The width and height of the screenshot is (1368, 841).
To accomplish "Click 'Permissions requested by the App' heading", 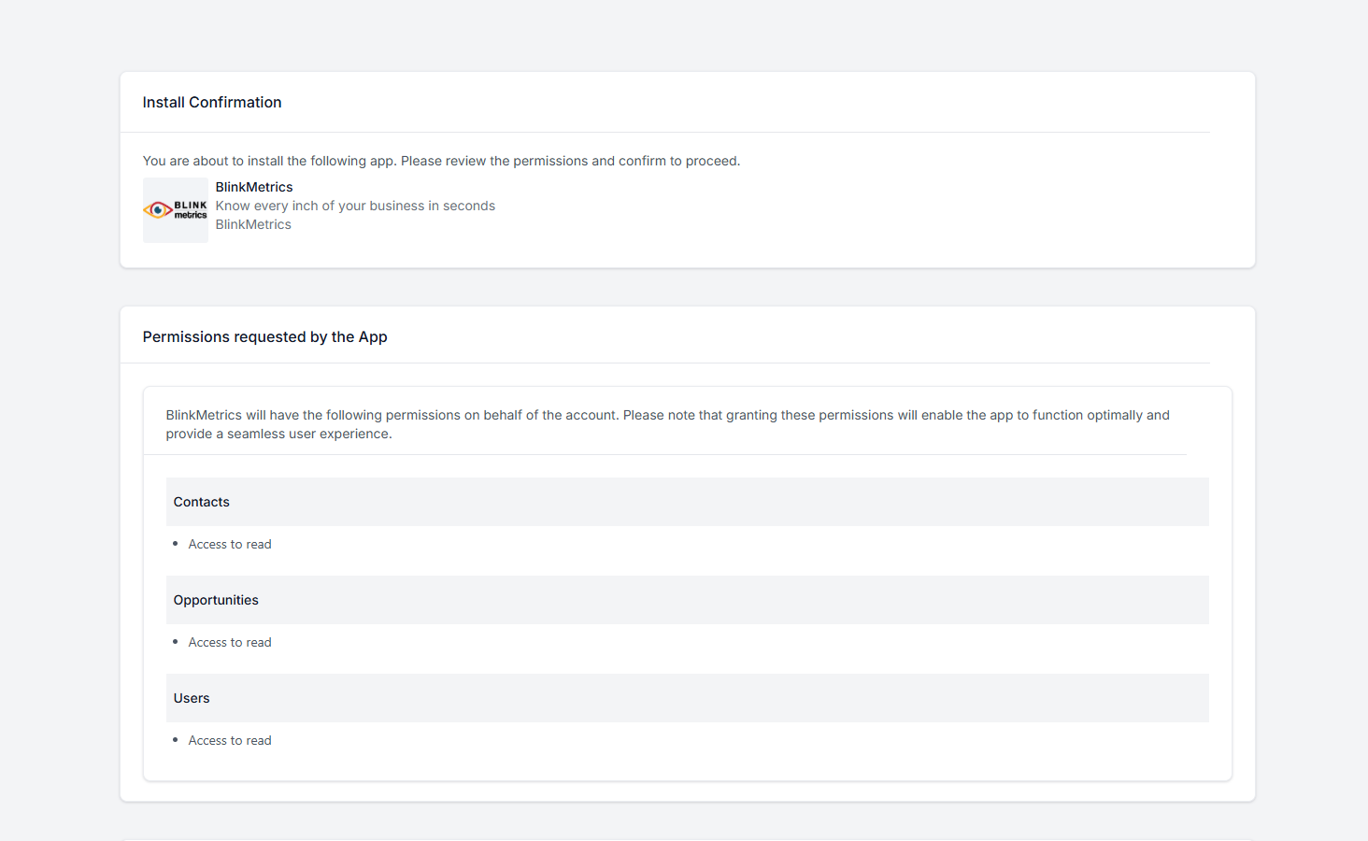I will (x=264, y=337).
